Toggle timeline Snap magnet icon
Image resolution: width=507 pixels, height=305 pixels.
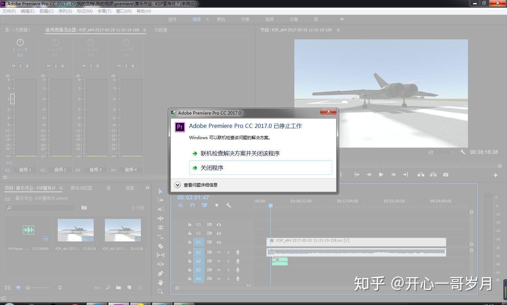(193, 205)
